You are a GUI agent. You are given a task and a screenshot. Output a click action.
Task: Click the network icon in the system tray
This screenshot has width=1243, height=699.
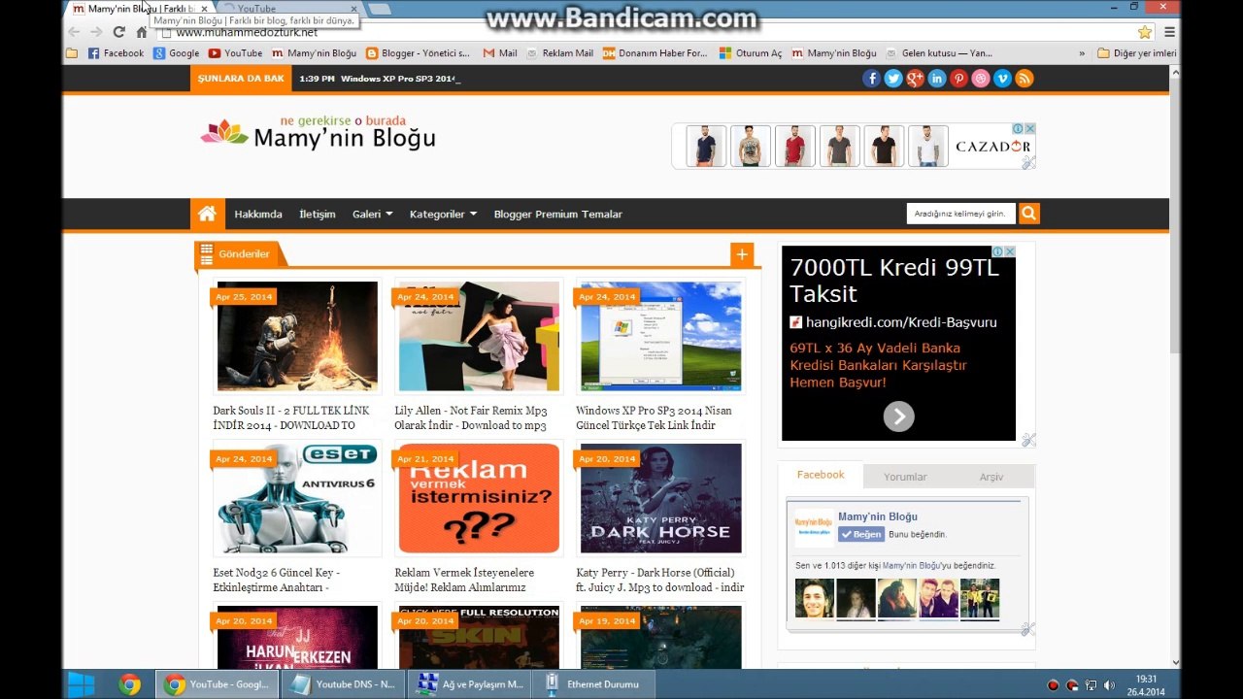click(x=1091, y=685)
